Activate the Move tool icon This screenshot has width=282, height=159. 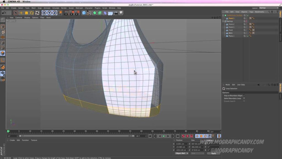21,12
